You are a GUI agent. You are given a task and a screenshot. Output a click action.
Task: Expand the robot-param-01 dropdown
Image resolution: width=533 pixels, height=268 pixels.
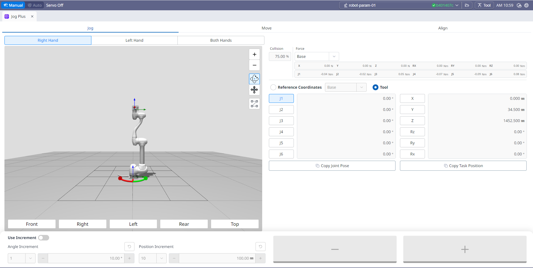457,5
